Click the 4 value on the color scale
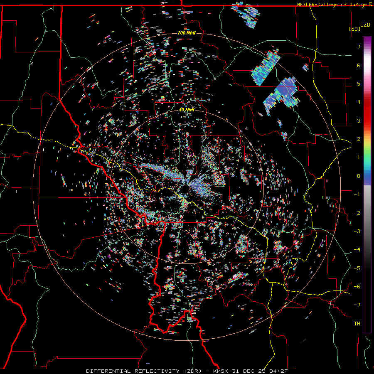The width and height of the screenshot is (374, 374). (x=359, y=102)
